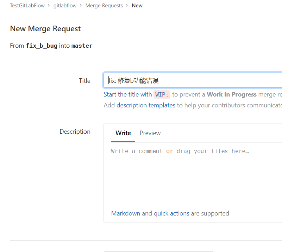Screen dimensions: 282x252
Task: Click chevron after Merge Requests breadcrumb
Action: click(127, 6)
